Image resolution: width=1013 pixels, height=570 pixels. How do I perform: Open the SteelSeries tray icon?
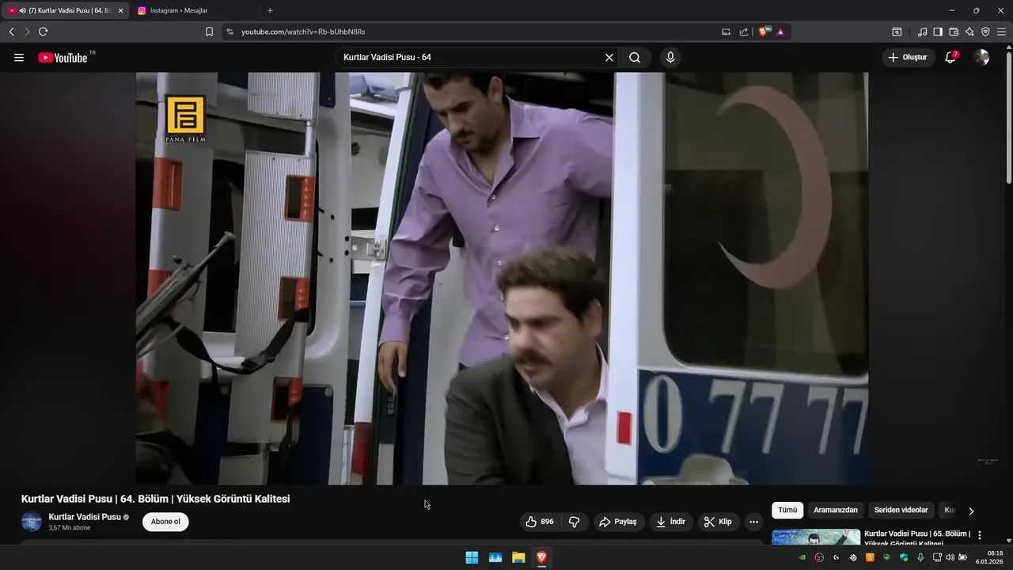pos(853,557)
